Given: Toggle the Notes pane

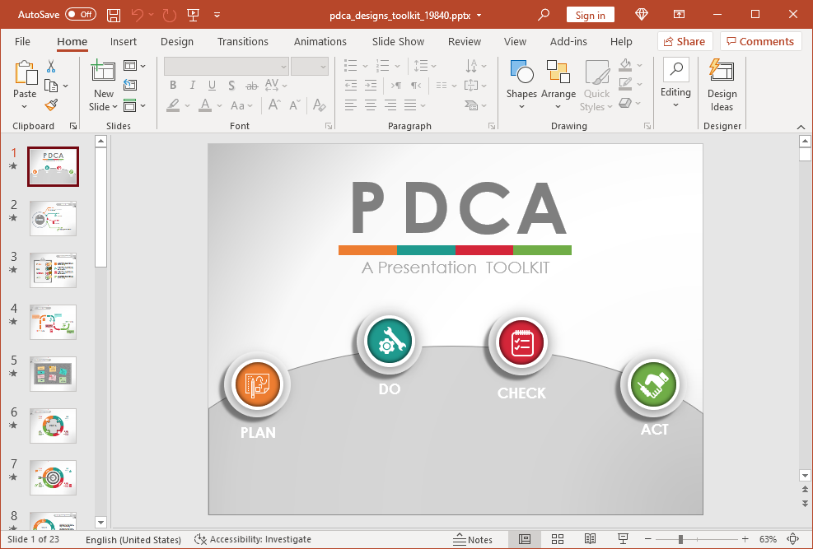Looking at the screenshot, I should click(x=473, y=539).
